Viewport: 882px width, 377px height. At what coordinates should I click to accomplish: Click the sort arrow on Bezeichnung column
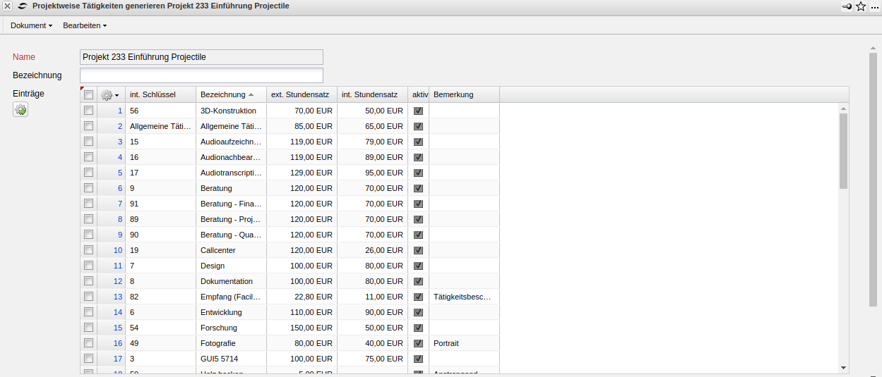tap(251, 95)
